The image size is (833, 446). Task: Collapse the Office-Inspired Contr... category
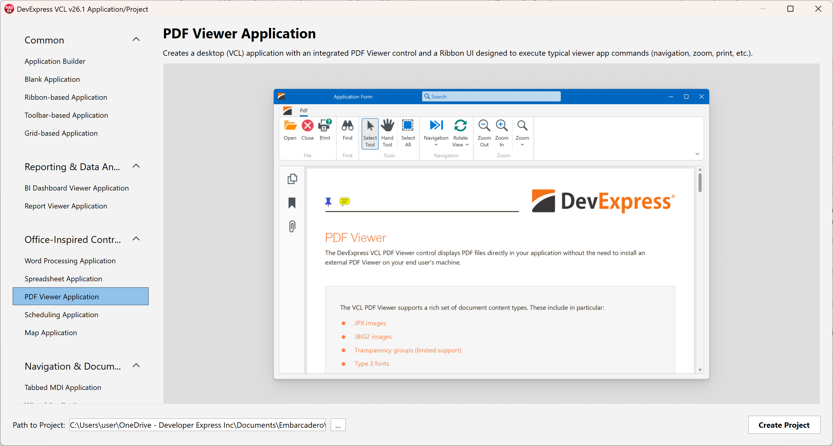(136, 239)
